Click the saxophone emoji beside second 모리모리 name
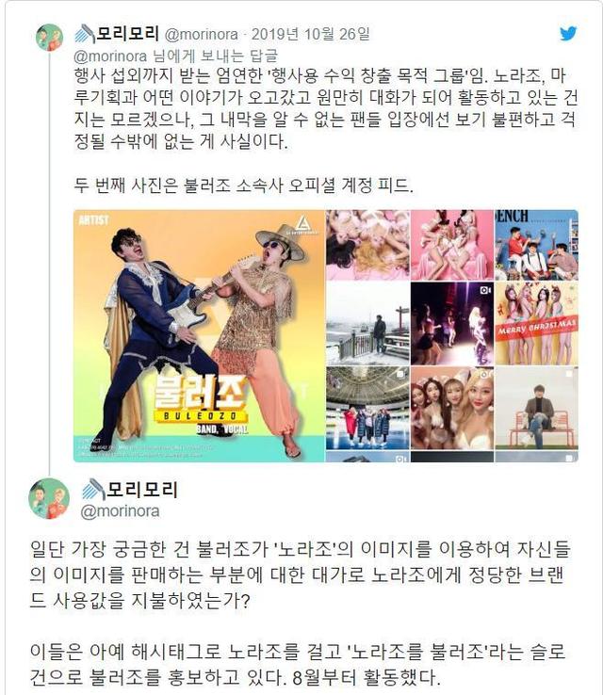Screen dimensions: 603x695 [94, 490]
